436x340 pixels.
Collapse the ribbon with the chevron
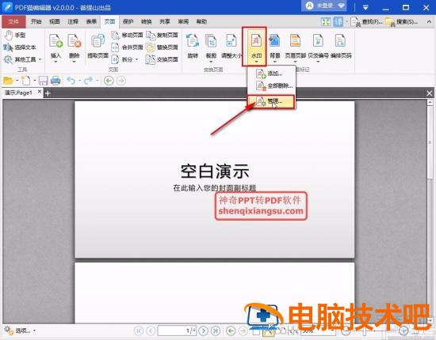429,21
